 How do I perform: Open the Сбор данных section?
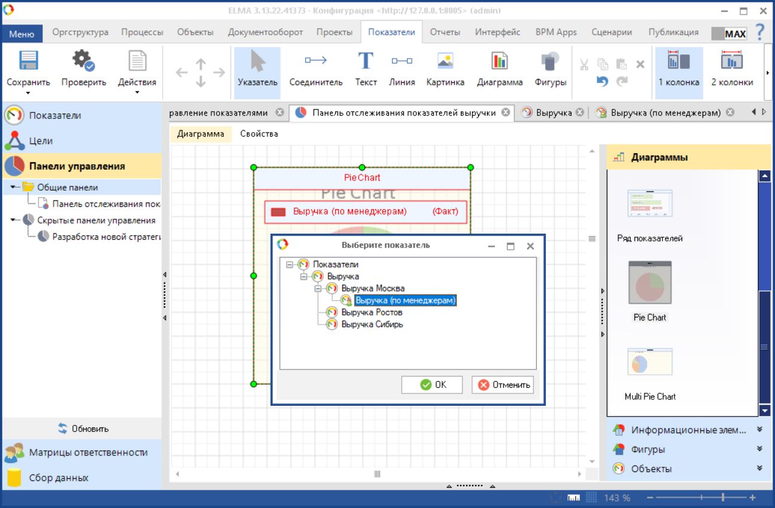(82, 478)
